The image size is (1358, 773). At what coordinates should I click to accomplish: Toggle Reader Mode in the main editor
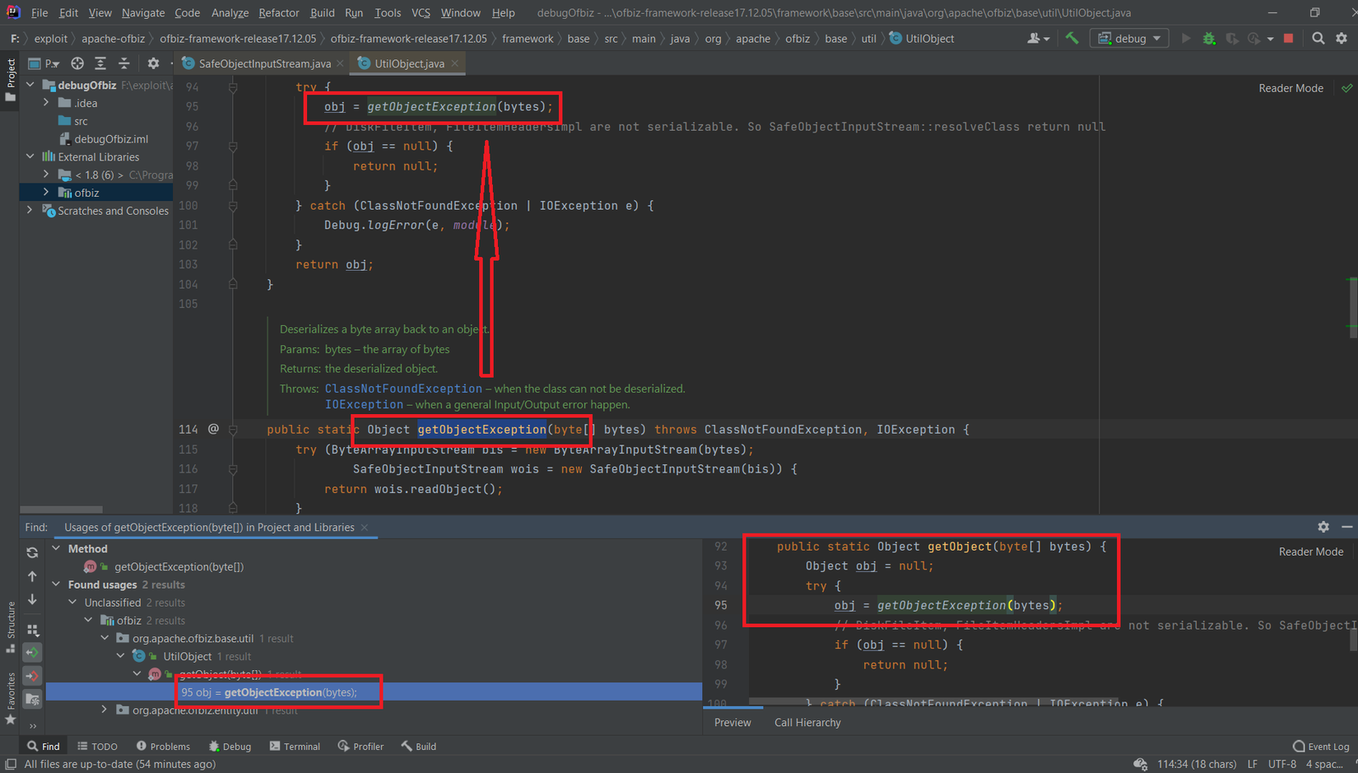click(1290, 88)
